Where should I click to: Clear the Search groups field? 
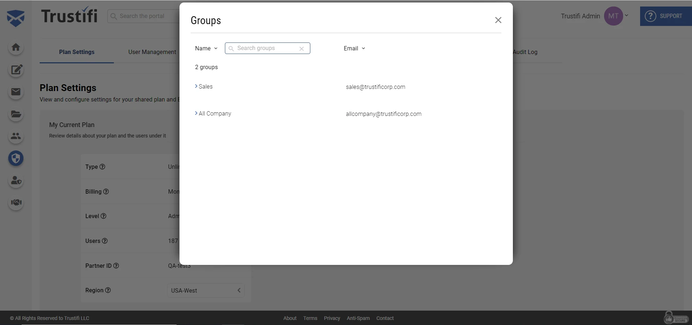click(302, 48)
